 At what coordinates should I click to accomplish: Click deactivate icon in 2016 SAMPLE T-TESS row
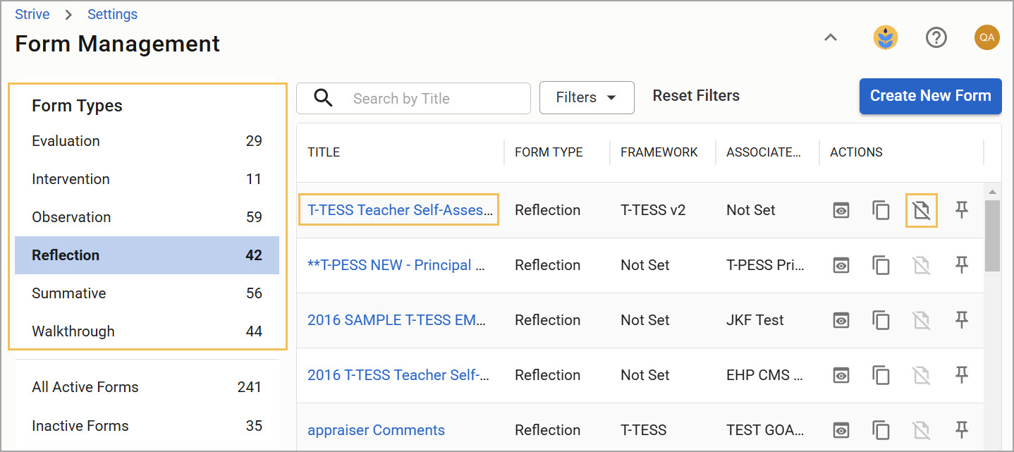[921, 320]
